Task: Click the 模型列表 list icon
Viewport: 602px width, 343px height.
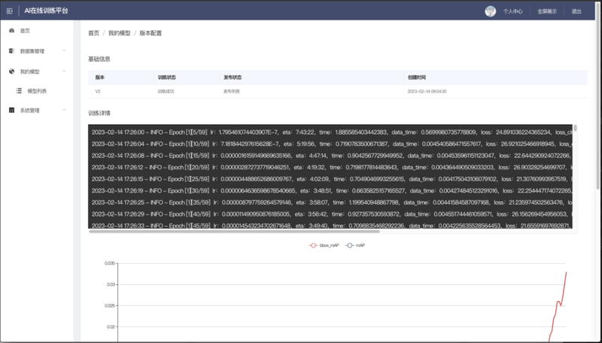Action: 19,91
